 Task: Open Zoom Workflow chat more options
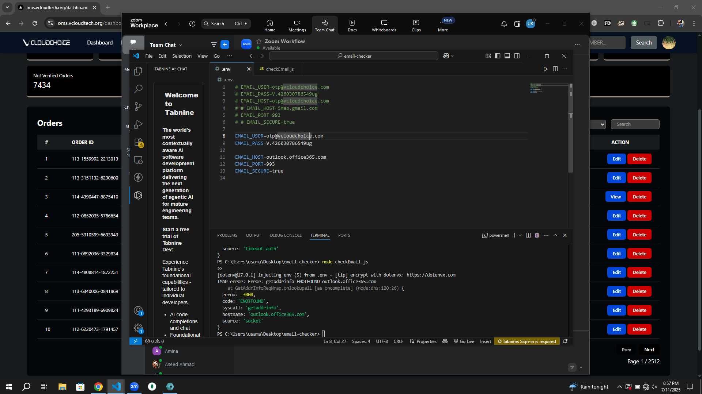(x=577, y=45)
